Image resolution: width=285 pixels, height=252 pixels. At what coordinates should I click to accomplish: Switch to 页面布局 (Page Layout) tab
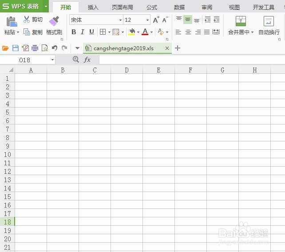click(x=123, y=7)
